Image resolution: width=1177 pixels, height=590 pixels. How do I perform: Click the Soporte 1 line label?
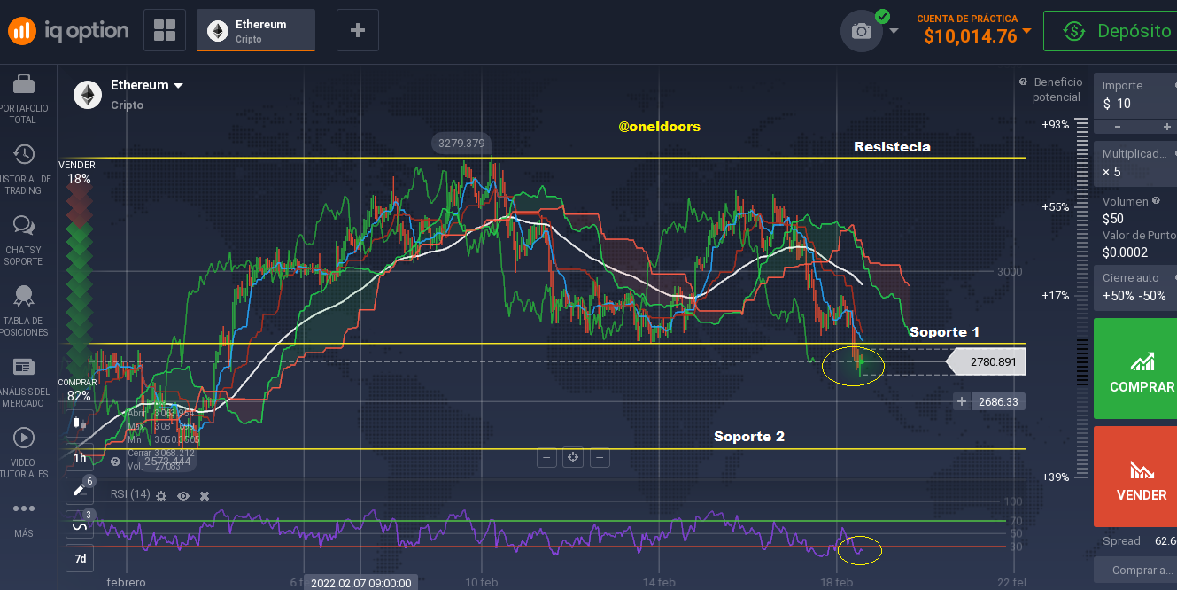[945, 332]
